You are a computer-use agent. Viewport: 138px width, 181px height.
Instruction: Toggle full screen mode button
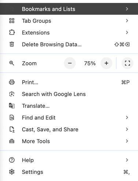pyautogui.click(x=127, y=63)
